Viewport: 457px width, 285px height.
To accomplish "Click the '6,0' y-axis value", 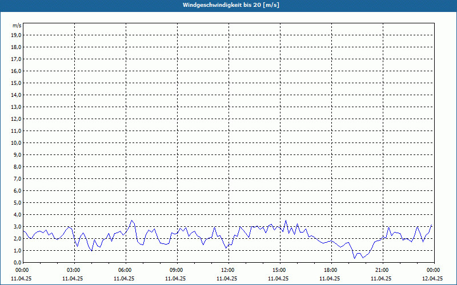I will click(x=18, y=191).
